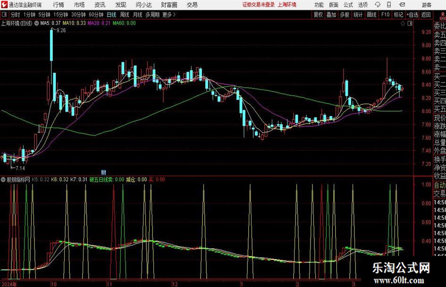The image size is (446, 287).
Task: Click +自选 to add to watchlist
Action: (x=412, y=15)
